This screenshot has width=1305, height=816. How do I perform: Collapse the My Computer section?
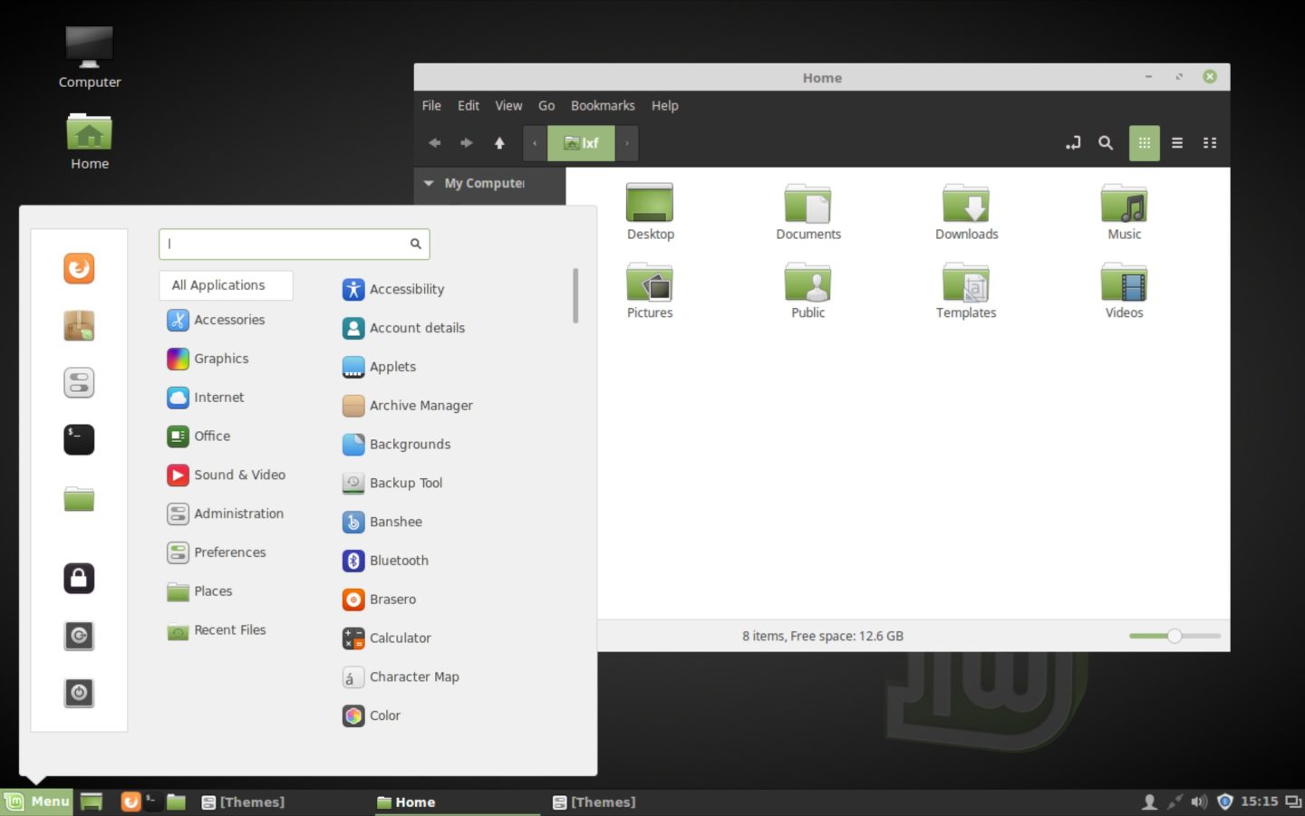click(429, 183)
